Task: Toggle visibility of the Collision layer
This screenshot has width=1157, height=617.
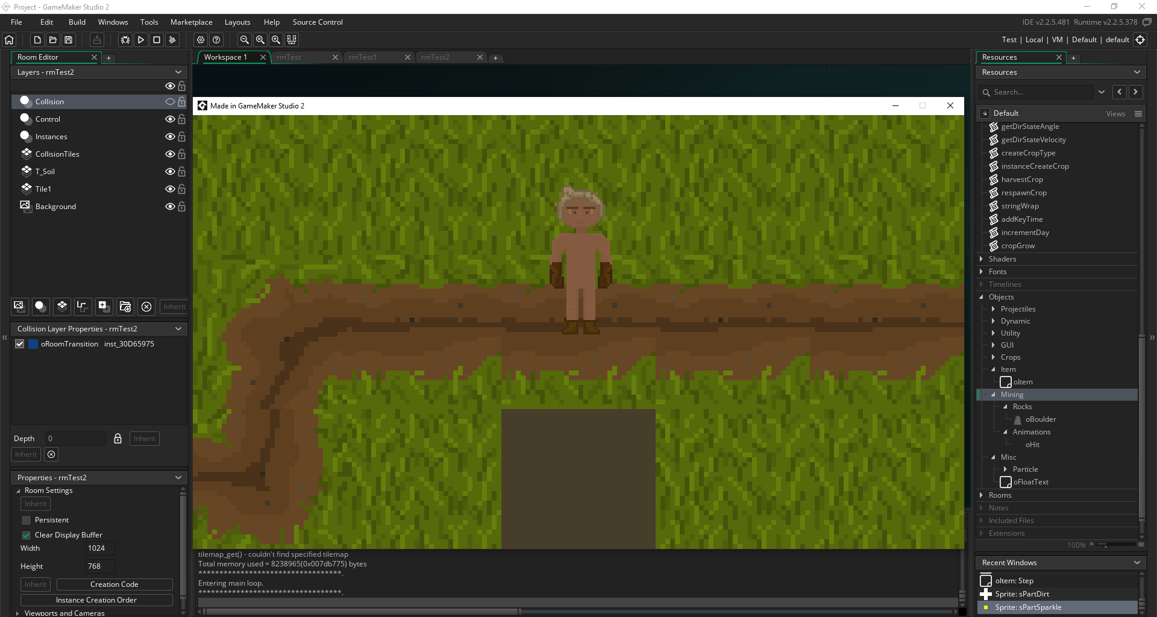Action: tap(170, 102)
